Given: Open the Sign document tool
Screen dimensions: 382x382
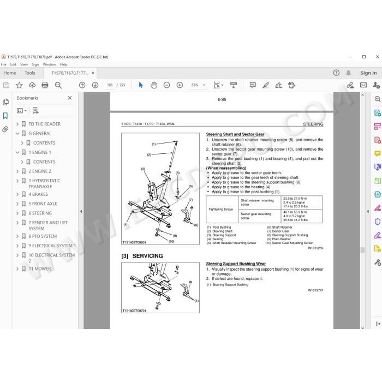Looking at the screenshot, I should (x=278, y=85).
